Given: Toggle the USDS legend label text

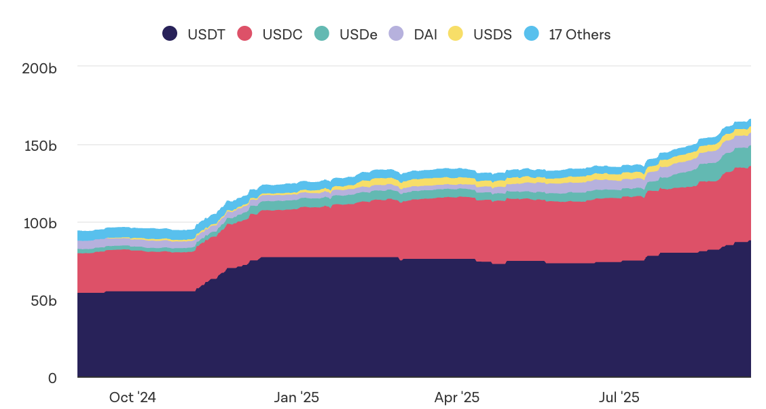Looking at the screenshot, I should (x=492, y=34).
